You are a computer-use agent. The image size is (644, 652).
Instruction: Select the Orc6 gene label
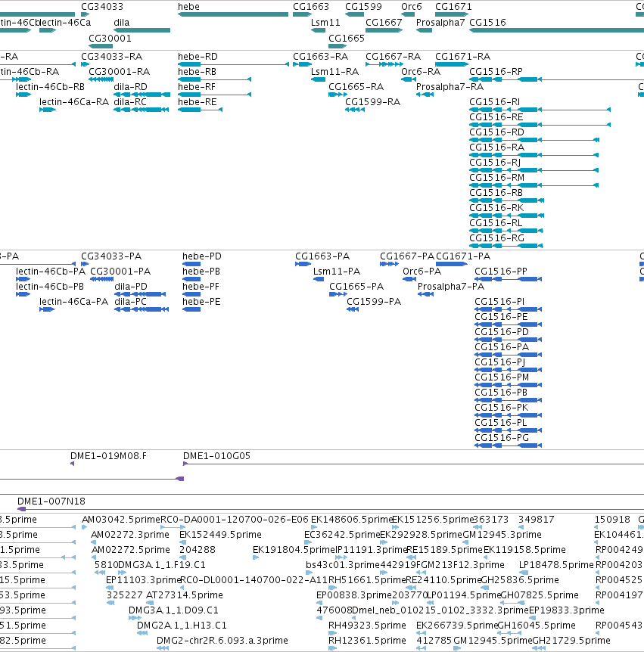tap(412, 7)
